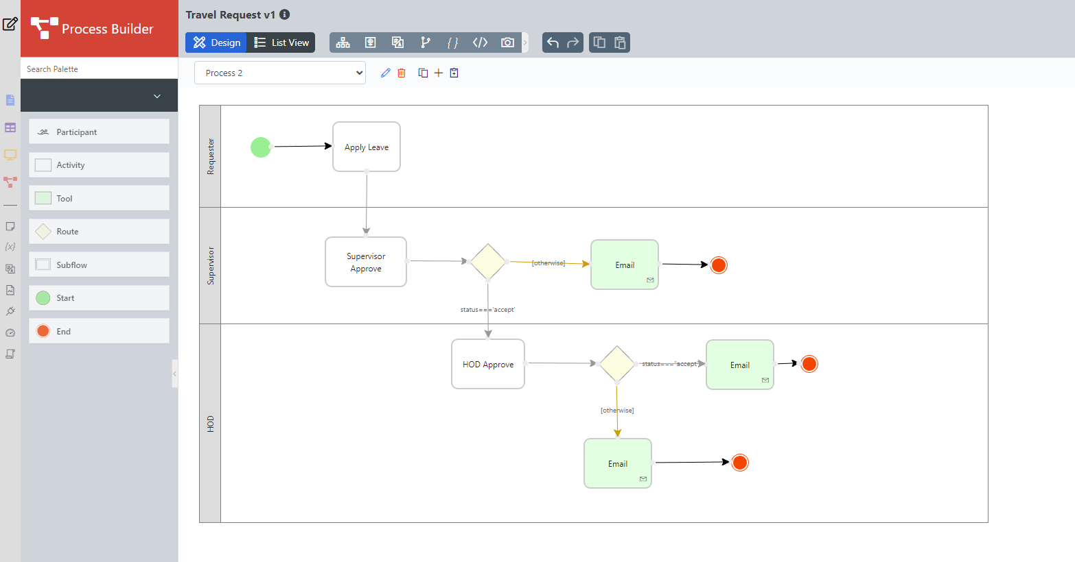Screen dimensions: 1075x562
Task: Open the Process 2 dropdown
Action: pos(280,73)
